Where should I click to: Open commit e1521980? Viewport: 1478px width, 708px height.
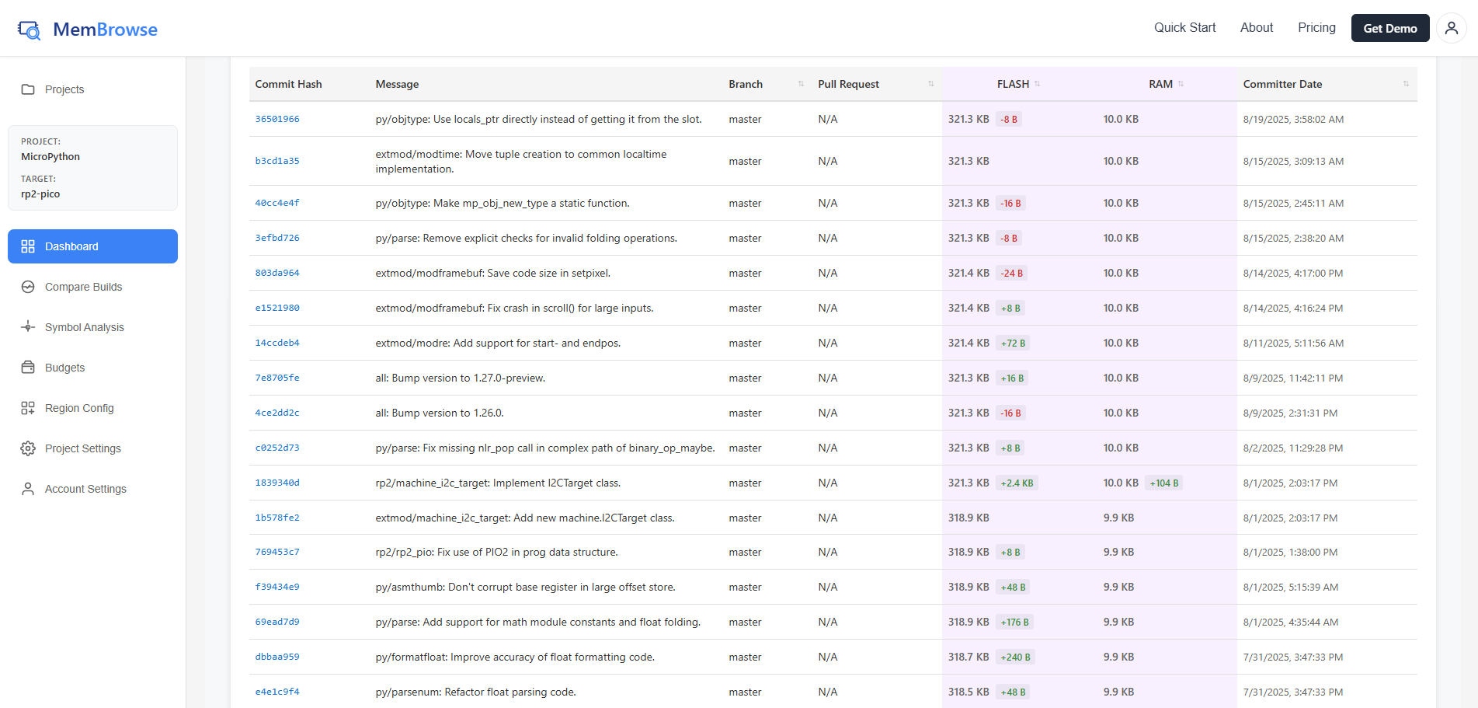tap(277, 308)
